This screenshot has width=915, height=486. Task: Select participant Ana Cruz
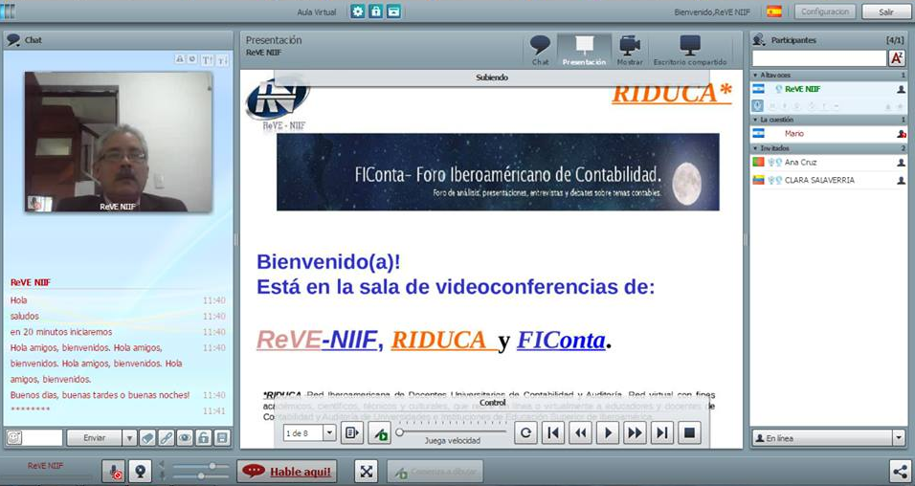point(829,163)
